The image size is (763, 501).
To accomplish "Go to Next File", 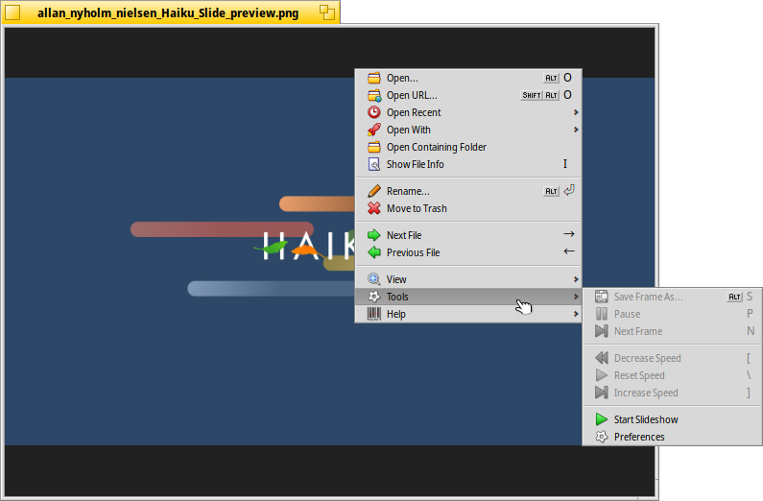I will point(468,235).
